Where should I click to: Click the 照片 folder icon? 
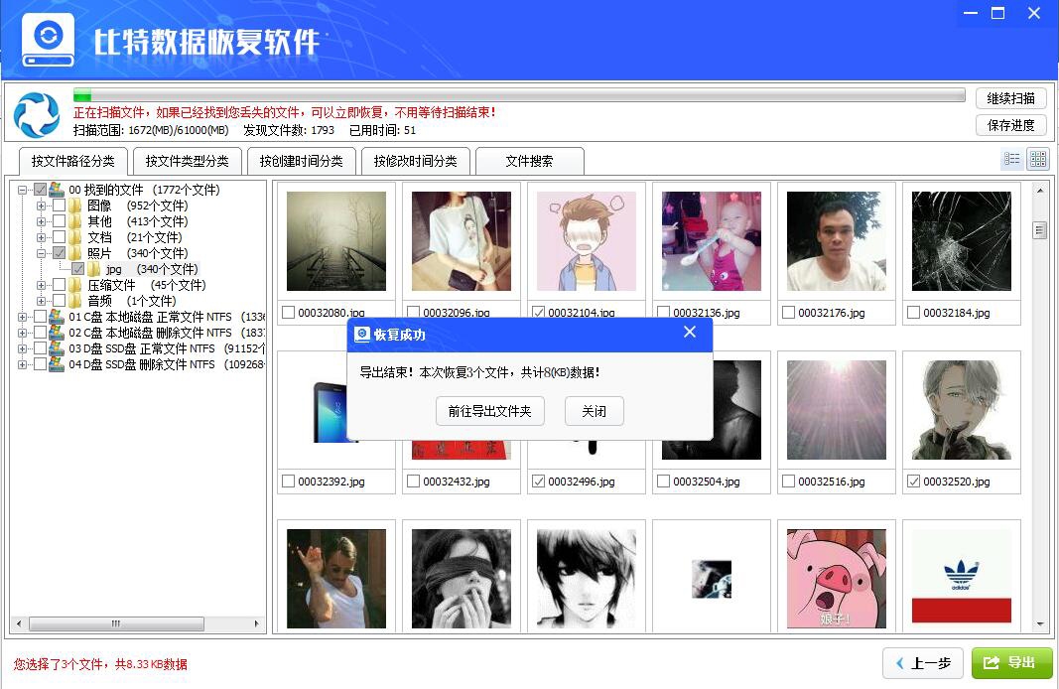(75, 253)
